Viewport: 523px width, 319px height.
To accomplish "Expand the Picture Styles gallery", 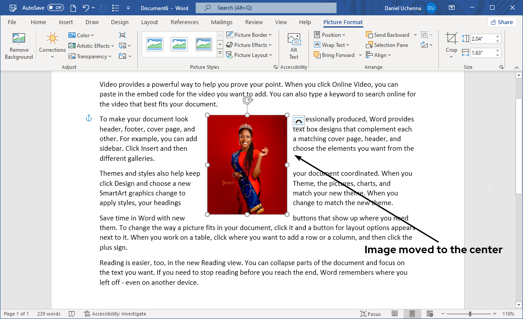I will click(220, 52).
